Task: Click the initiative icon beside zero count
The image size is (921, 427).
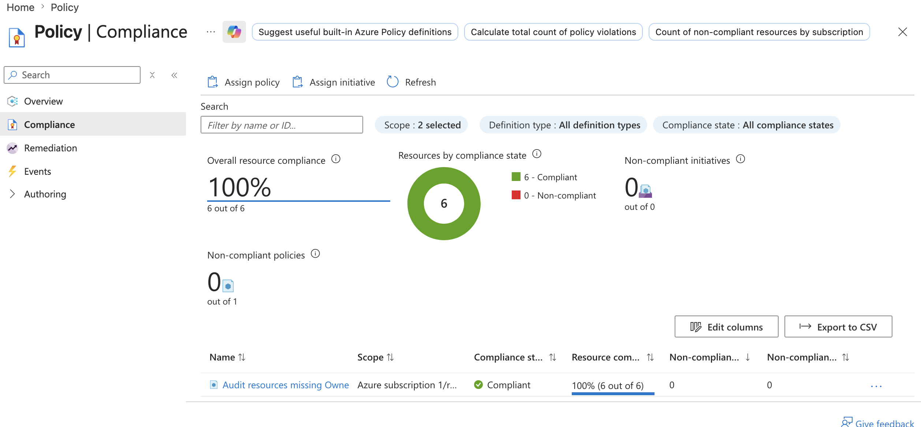Action: pos(645,191)
